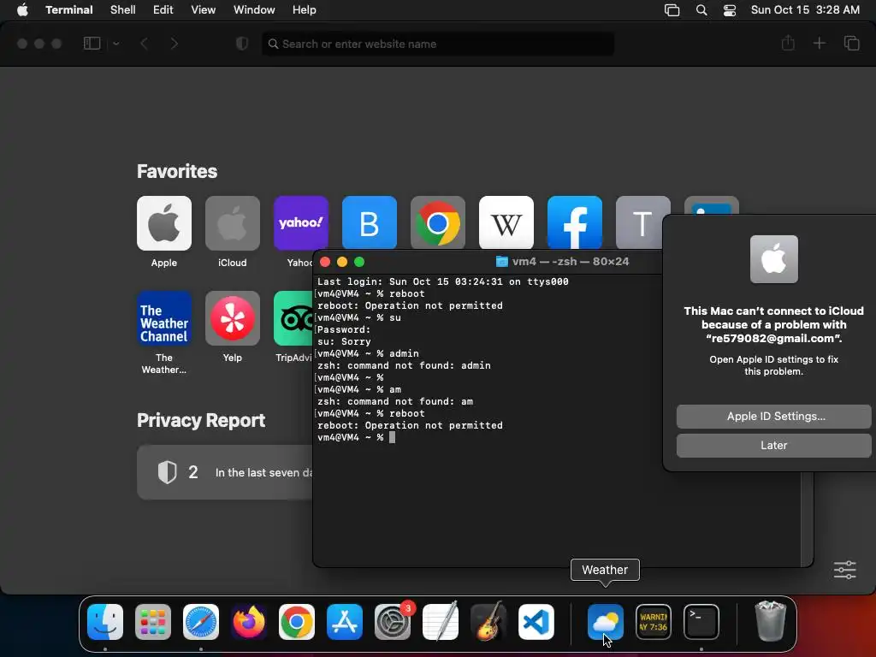876x657 pixels.
Task: Open Visual Studio Code in Dock
Action: 536,622
